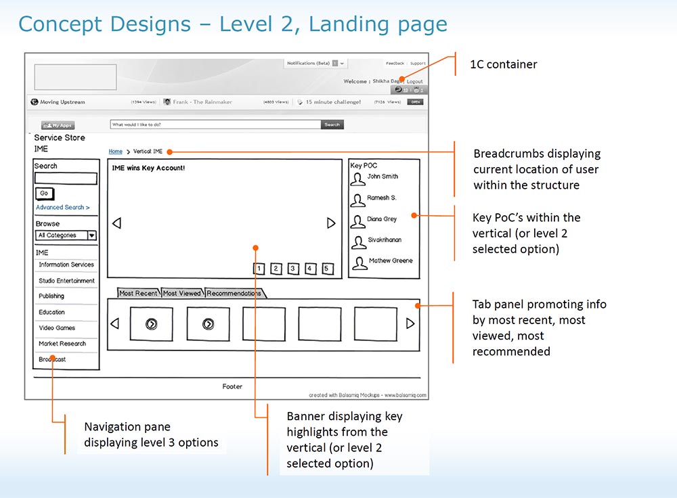
Task: Click the My Apps icon button
Action: (58, 125)
